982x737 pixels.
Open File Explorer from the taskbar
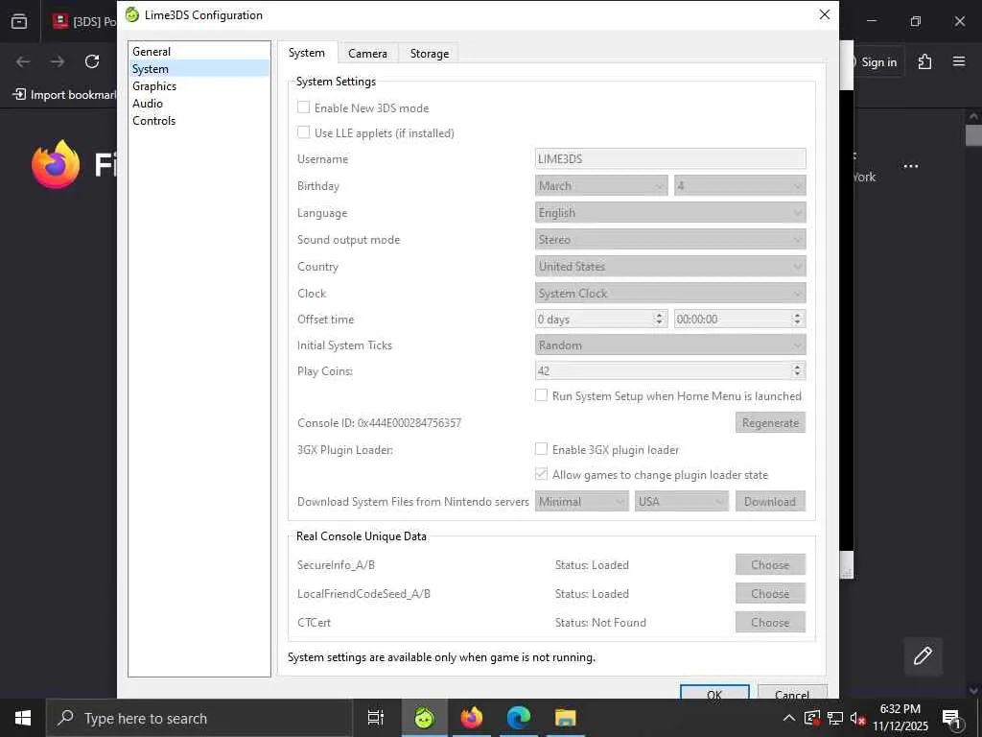(566, 718)
